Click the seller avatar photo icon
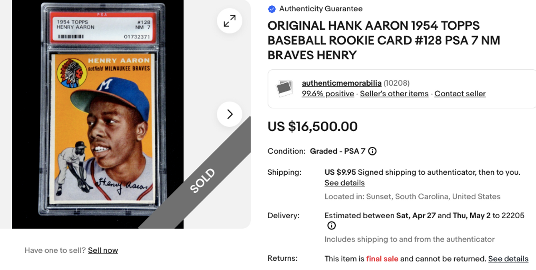The image size is (536, 270). (x=284, y=88)
